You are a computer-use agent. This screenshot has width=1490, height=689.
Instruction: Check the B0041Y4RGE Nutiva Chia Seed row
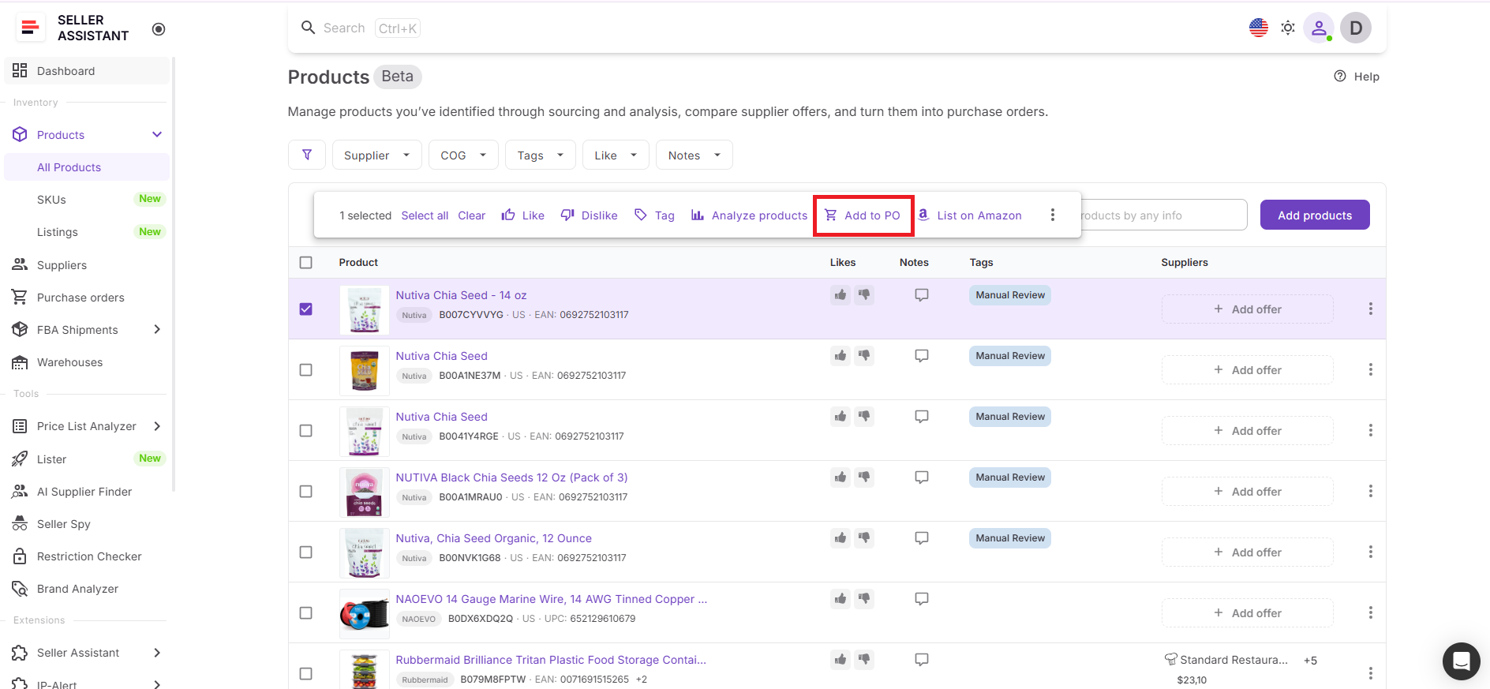pos(306,431)
